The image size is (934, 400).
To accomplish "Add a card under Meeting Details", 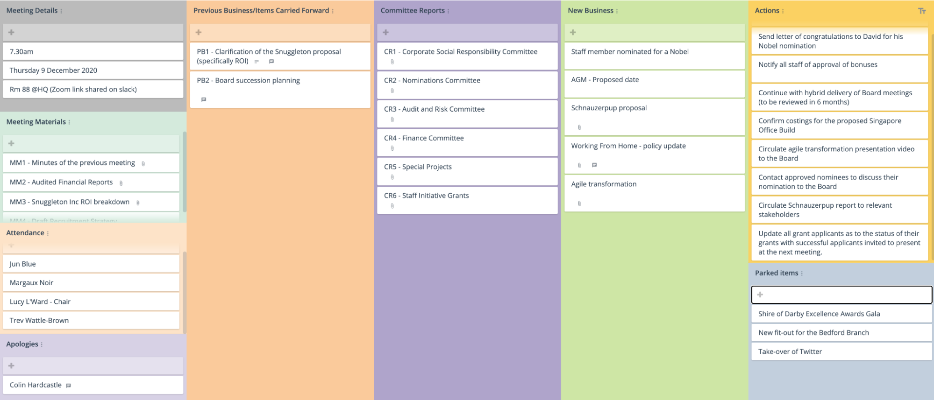I will tap(12, 32).
